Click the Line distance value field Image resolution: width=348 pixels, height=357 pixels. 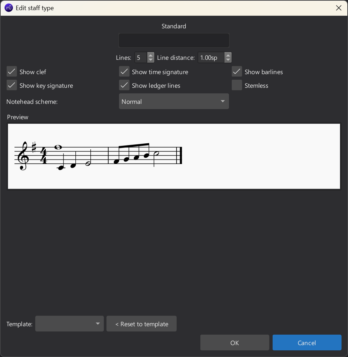211,57
